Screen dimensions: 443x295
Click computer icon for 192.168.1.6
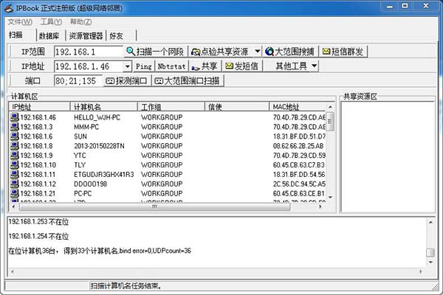[15, 136]
